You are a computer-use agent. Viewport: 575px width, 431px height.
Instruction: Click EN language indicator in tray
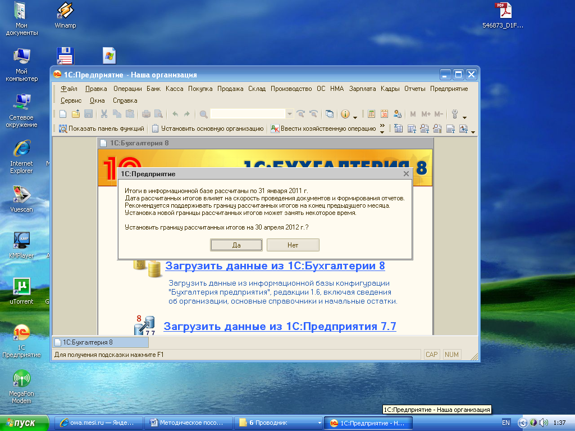506,423
